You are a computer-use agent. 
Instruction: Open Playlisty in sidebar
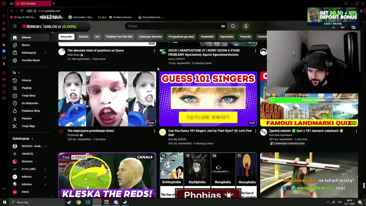pyautogui.click(x=30, y=88)
